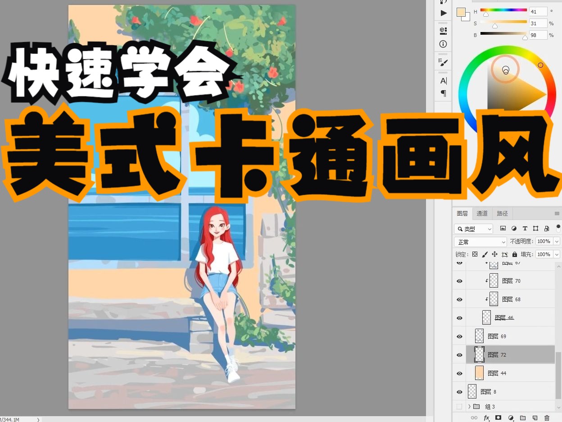Open the Create adjustment layer icon
The image size is (562, 422).
[x=511, y=418]
